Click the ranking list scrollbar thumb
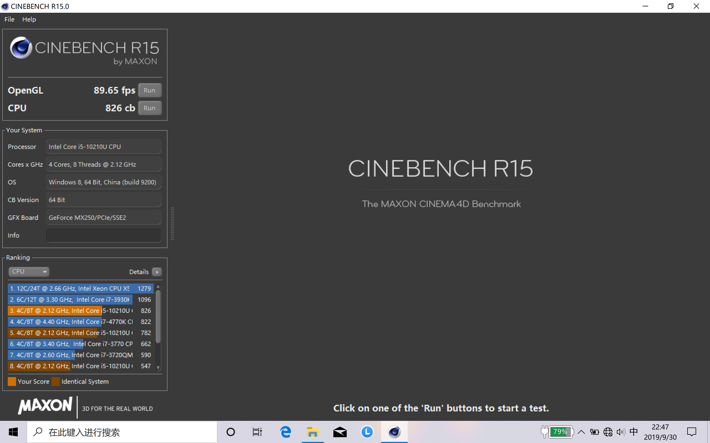 (x=158, y=316)
